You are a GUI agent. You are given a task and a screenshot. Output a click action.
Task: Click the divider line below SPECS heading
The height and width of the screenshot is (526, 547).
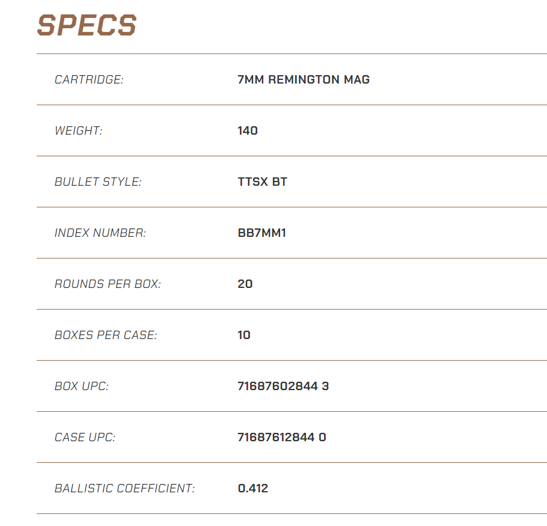292,54
